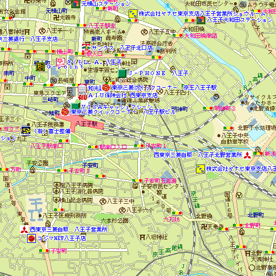
Task: Select the 仁和会総合病院 label
Action: pyautogui.click(x=129, y=80)
